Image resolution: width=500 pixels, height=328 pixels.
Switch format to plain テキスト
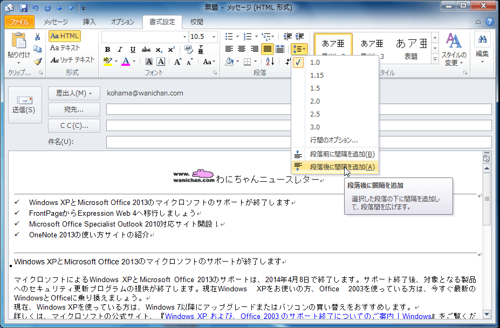tap(65, 48)
